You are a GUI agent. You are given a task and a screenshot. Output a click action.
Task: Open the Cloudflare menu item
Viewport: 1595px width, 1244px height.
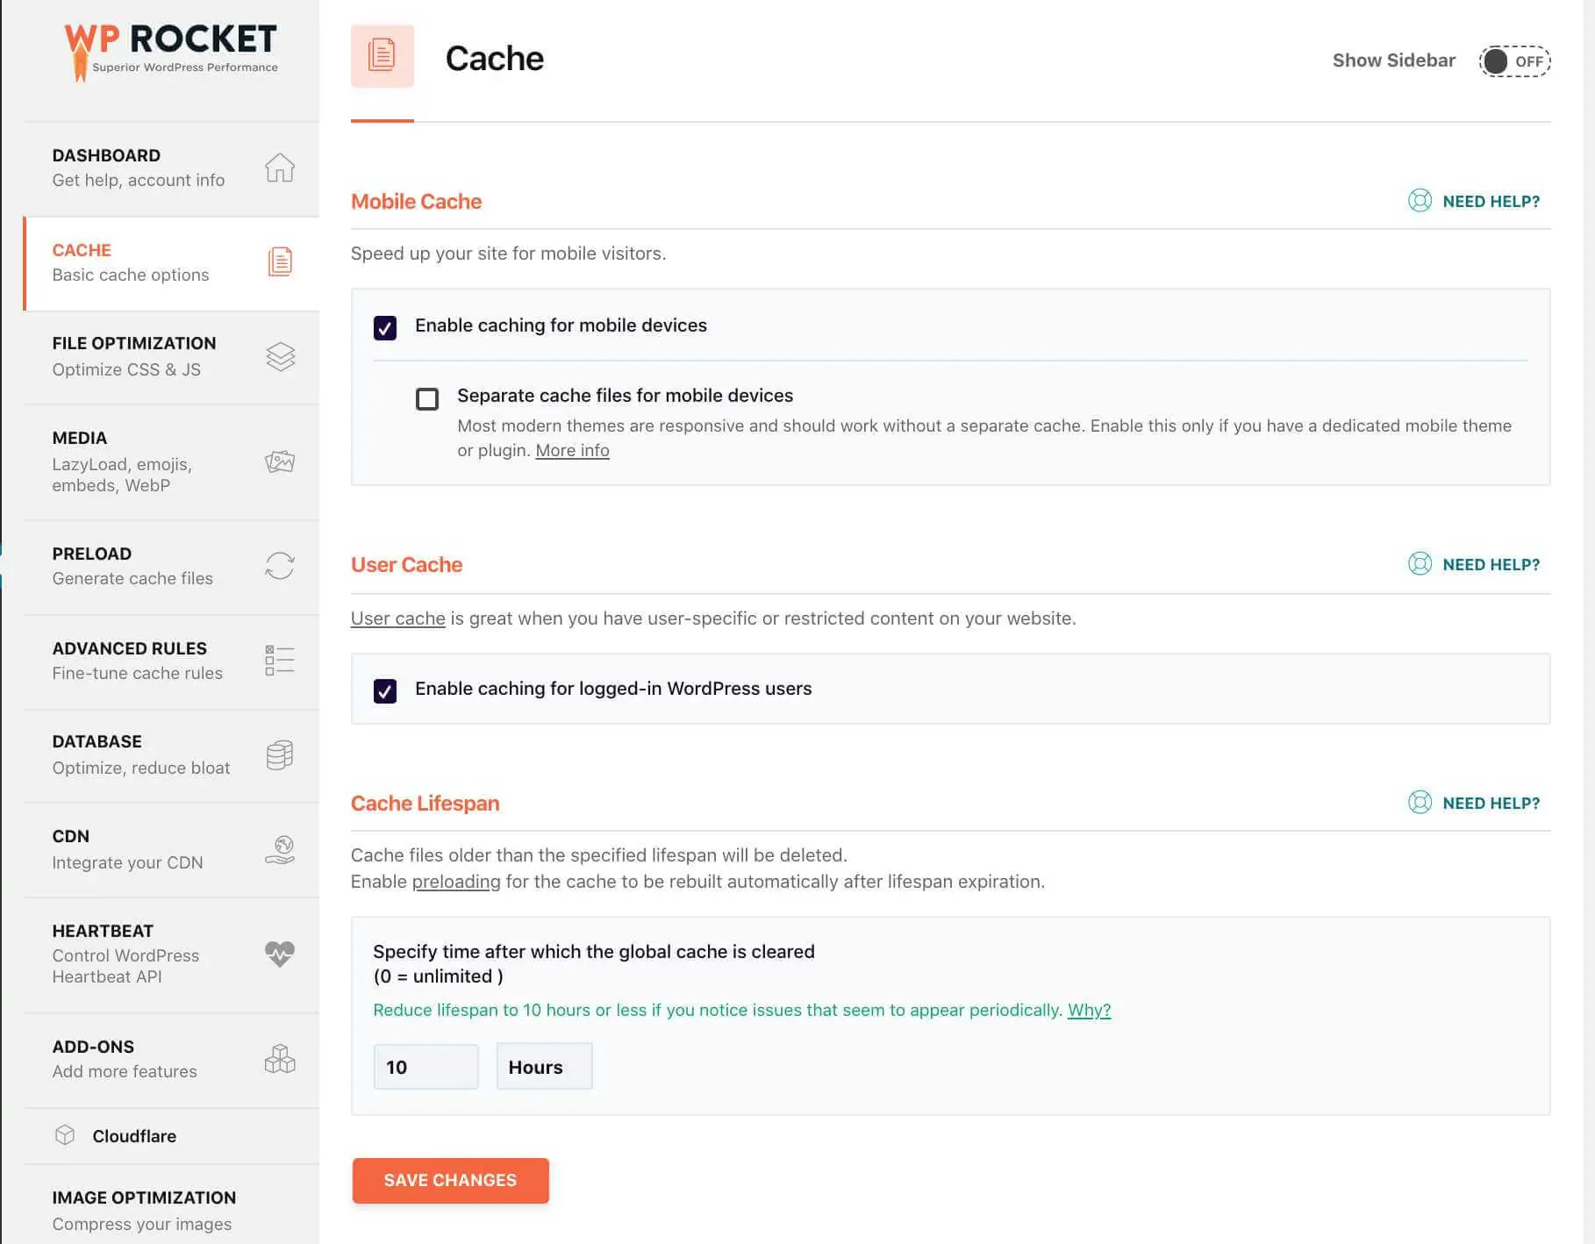[x=134, y=1136]
